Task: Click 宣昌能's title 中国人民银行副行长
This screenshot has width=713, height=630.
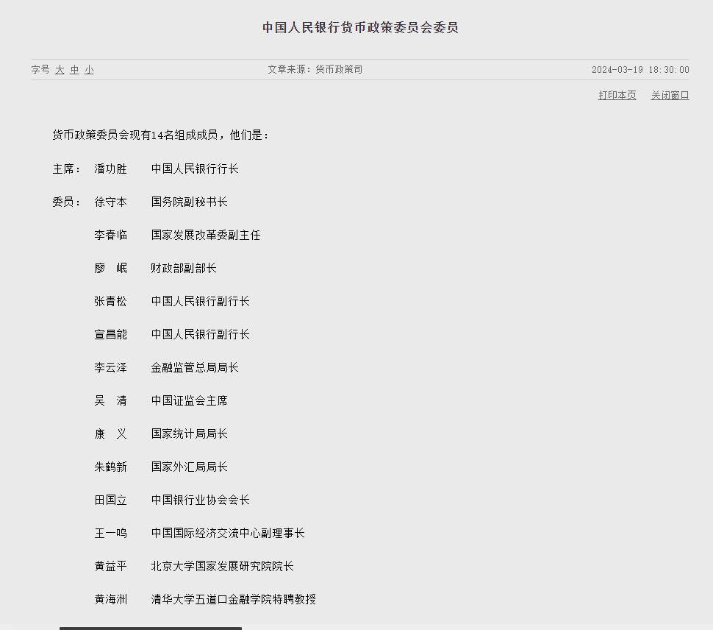Action: [200, 335]
